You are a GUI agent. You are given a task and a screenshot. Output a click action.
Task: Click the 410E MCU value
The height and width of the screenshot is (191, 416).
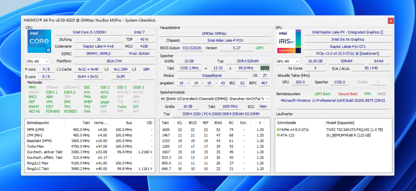click(144, 47)
